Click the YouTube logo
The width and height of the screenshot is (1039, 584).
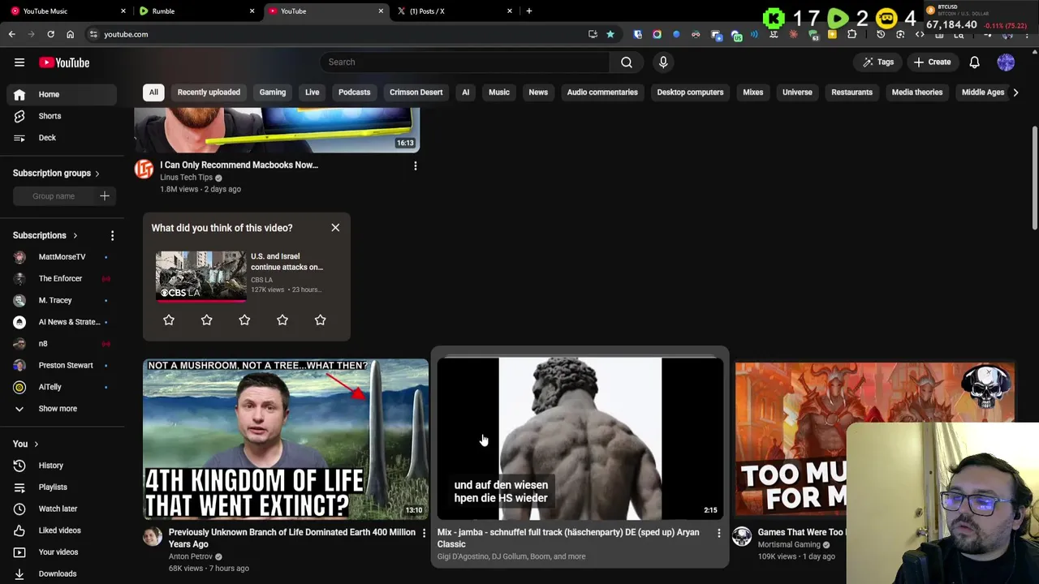(x=64, y=62)
